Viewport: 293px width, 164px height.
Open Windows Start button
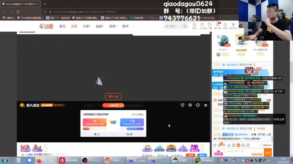5,160
